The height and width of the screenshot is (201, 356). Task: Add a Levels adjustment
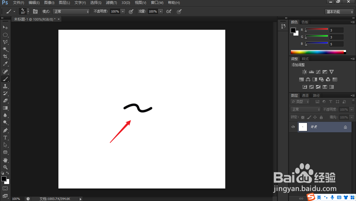[x=311, y=72]
